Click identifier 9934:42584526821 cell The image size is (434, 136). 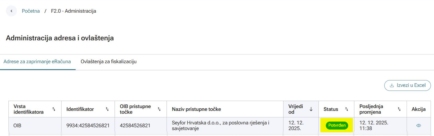(x=88, y=126)
